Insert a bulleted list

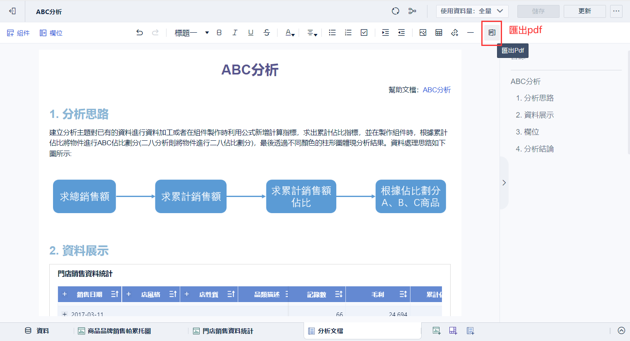332,33
